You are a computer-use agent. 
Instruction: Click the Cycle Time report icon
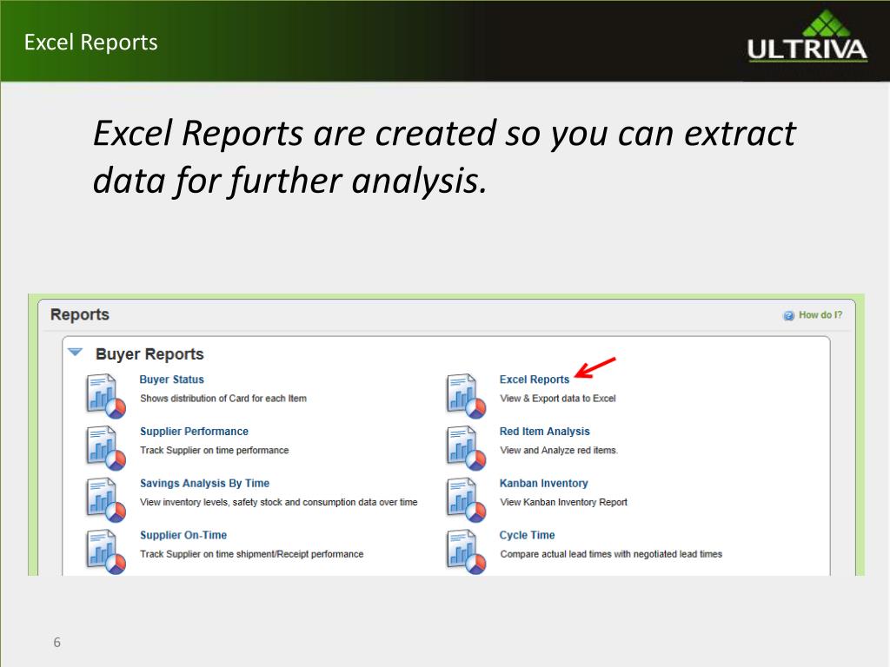coord(466,551)
